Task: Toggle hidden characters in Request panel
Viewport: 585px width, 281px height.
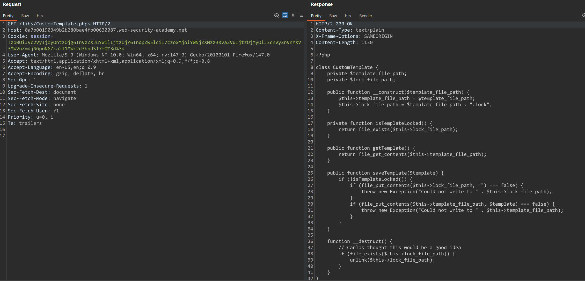Action: pyautogui.click(x=276, y=15)
